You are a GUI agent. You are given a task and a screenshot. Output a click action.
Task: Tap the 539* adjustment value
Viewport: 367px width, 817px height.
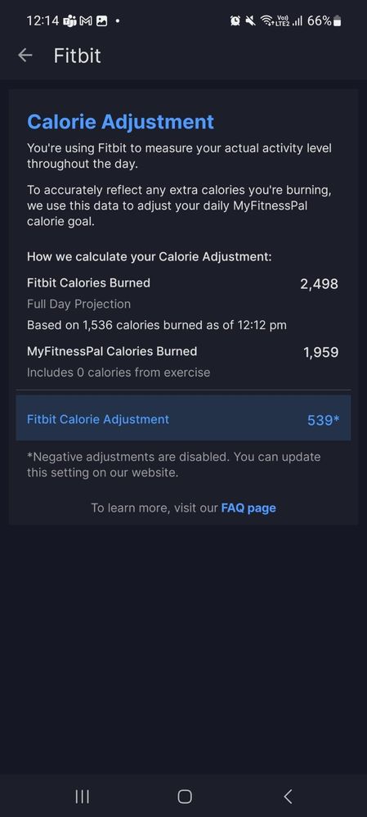(324, 420)
